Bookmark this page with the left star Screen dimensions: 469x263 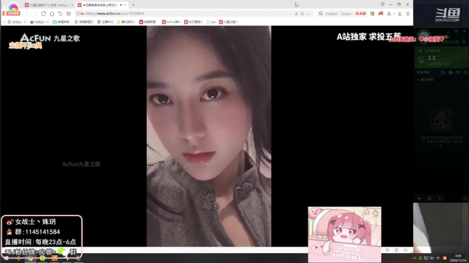tap(68, 14)
